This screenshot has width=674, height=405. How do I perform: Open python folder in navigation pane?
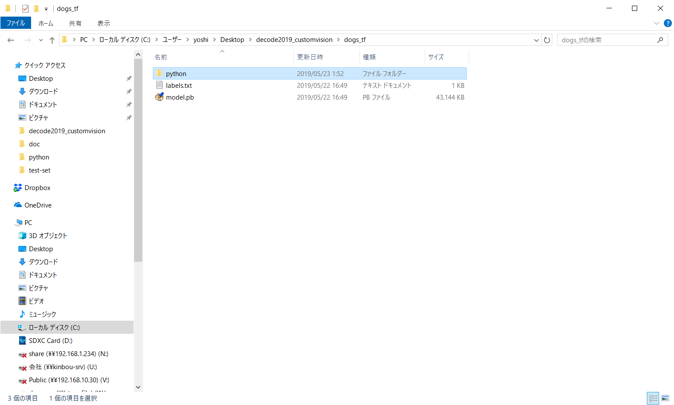click(39, 157)
